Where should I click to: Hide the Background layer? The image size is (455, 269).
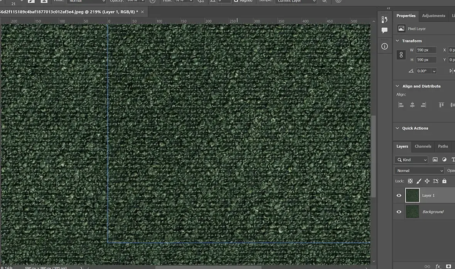(399, 212)
